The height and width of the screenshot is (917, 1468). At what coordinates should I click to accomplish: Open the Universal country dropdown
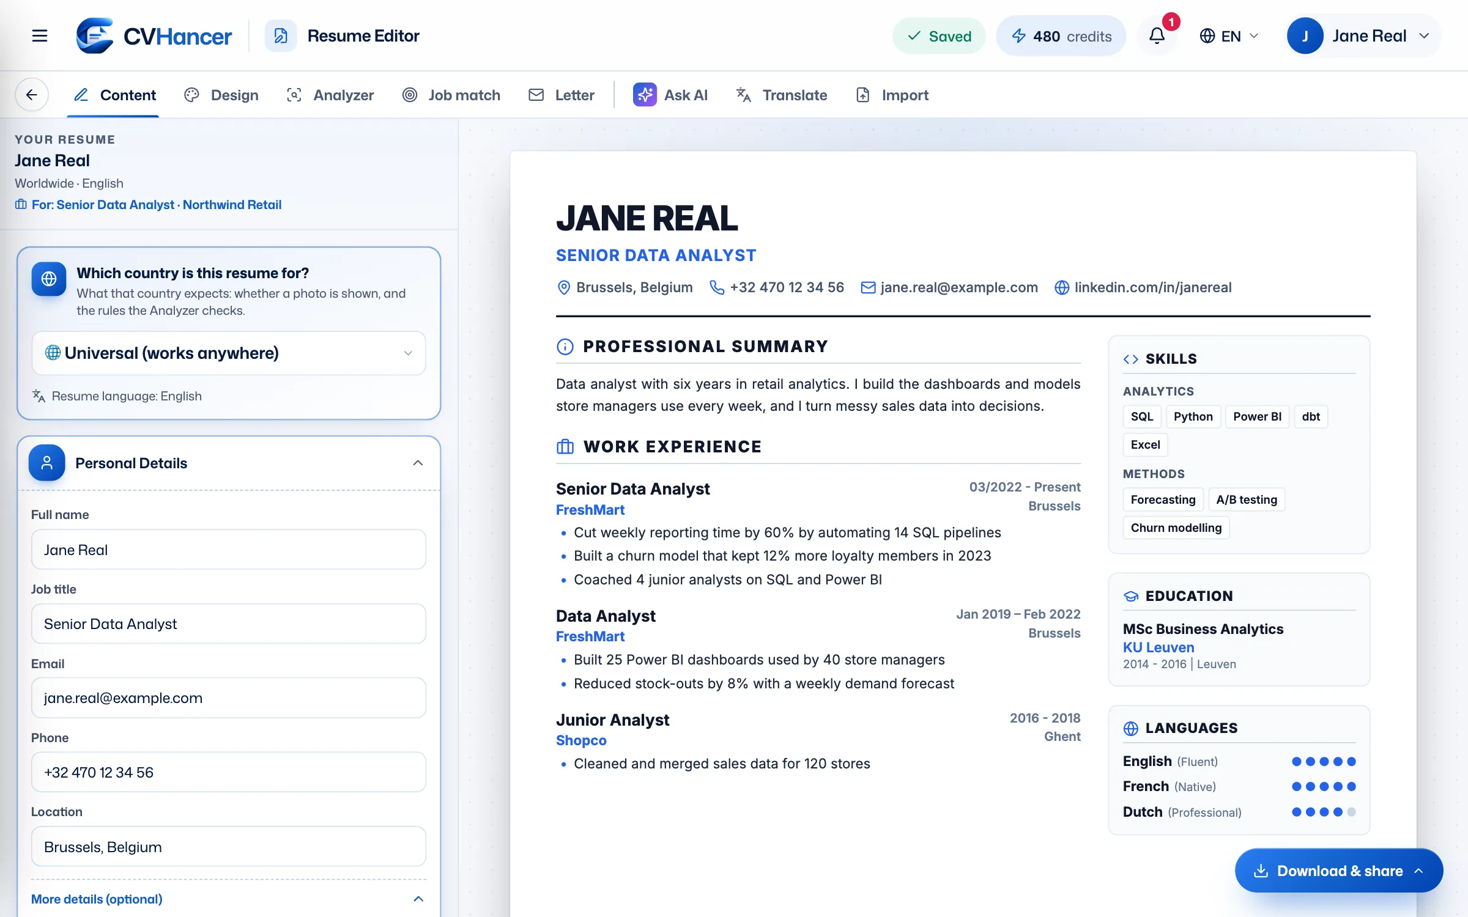(x=229, y=353)
